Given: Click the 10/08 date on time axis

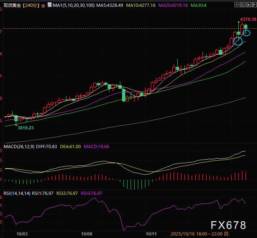Looking at the screenshot, I should tap(87, 234).
